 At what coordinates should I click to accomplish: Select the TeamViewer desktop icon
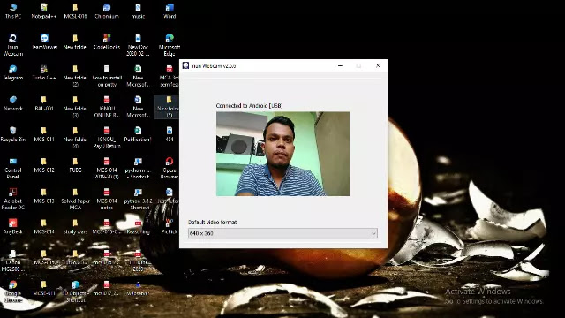click(x=44, y=42)
